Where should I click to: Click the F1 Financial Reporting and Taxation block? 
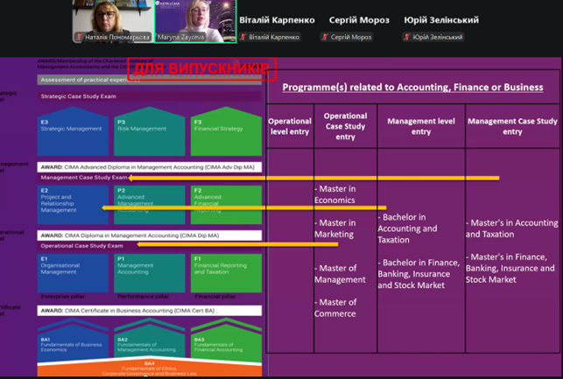pyautogui.click(x=226, y=271)
